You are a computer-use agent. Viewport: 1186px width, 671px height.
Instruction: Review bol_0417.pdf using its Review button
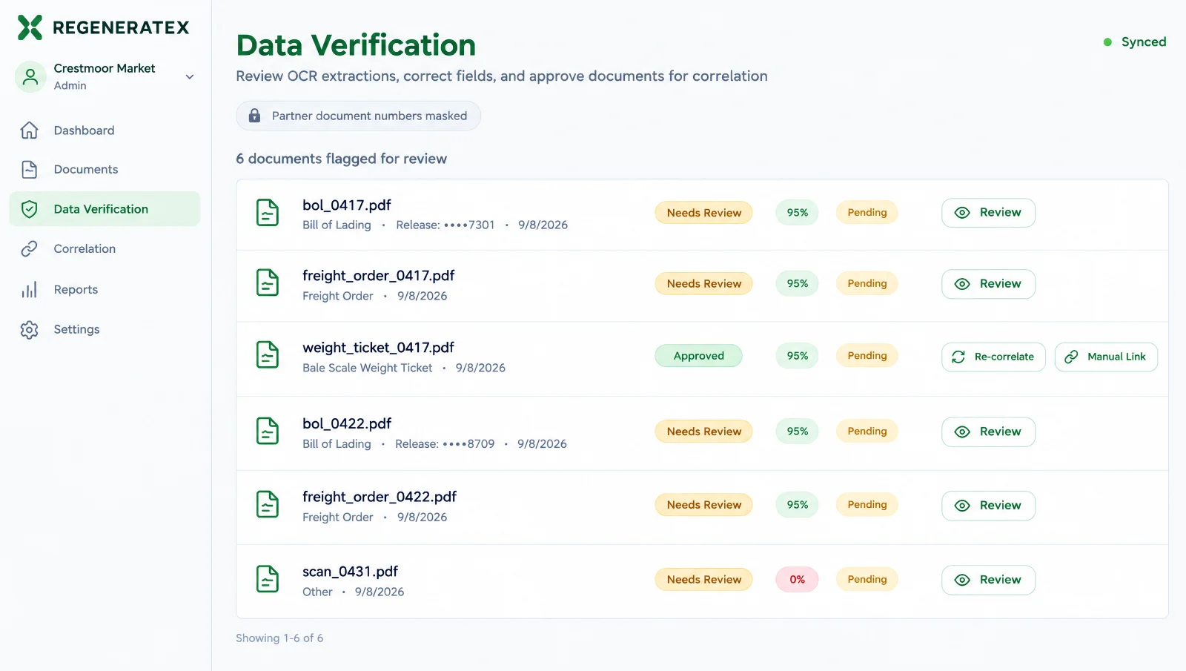click(988, 213)
